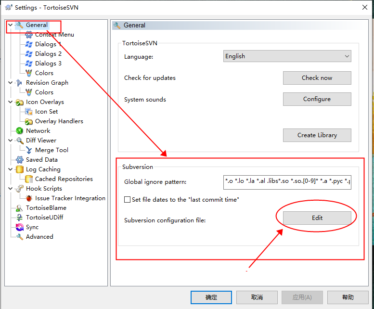Select Network settings page
The image size is (374, 309).
(x=38, y=131)
